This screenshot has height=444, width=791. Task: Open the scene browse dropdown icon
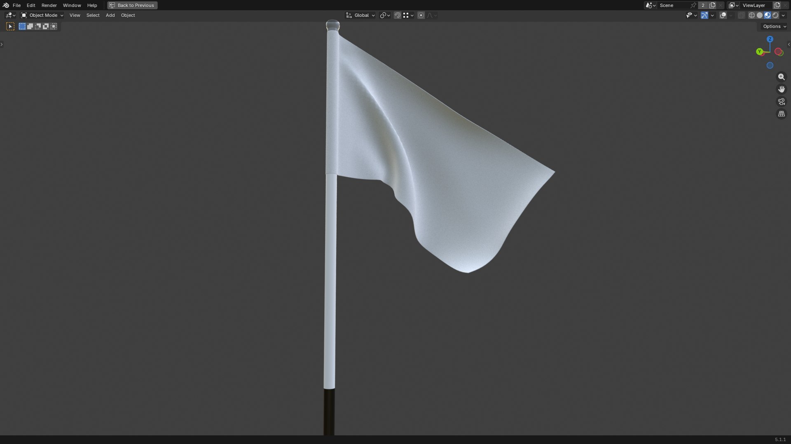coord(651,5)
